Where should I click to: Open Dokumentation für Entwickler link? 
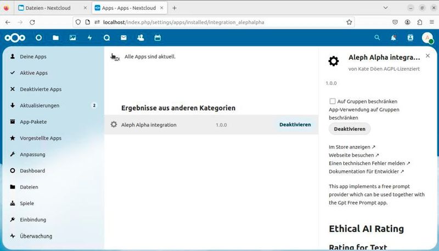(366, 171)
